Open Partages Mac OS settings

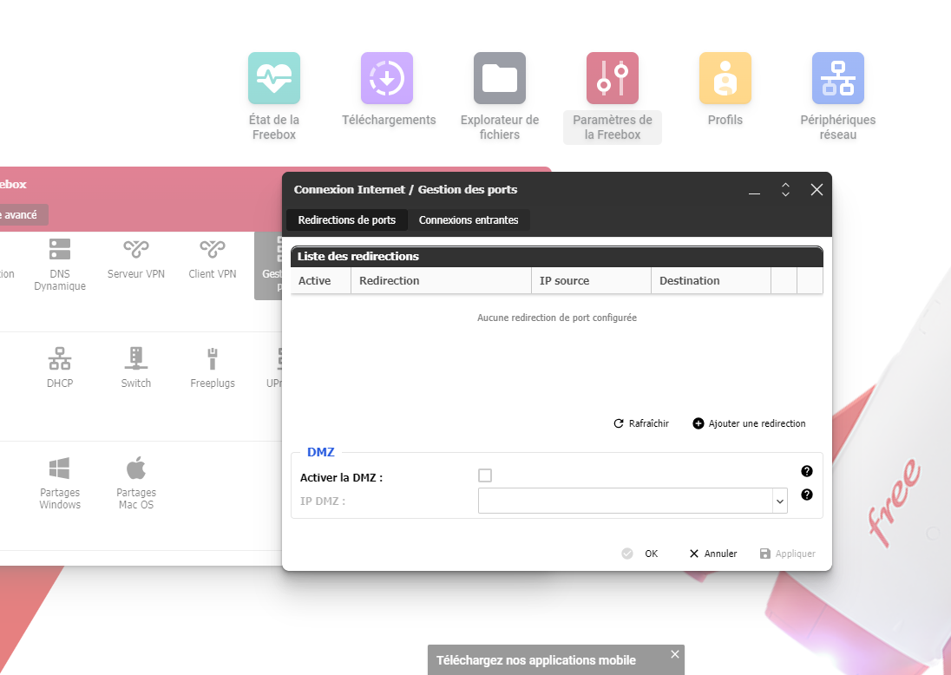coord(136,482)
